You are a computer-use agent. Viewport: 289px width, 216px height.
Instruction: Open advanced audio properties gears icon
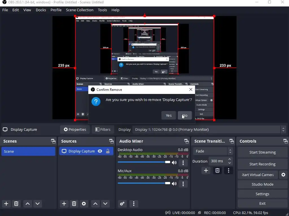122,204
